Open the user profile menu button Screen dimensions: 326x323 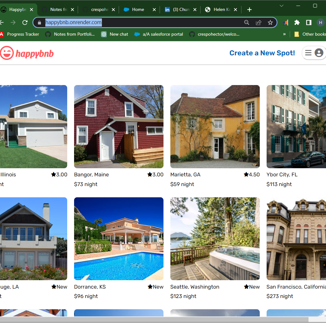coord(314,53)
